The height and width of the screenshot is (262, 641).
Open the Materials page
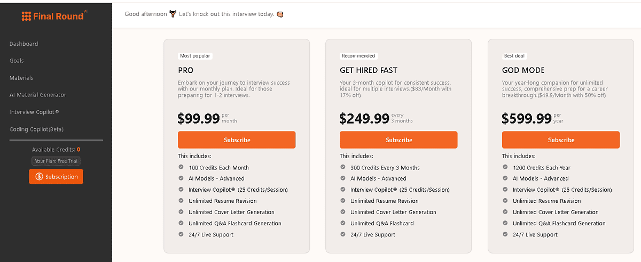click(x=21, y=78)
